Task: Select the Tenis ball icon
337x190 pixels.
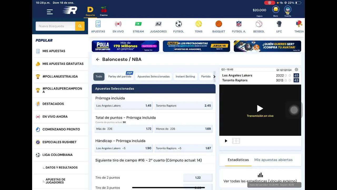Action: coord(199,24)
